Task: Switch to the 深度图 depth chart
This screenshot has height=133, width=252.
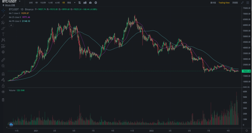Action: 235,3
